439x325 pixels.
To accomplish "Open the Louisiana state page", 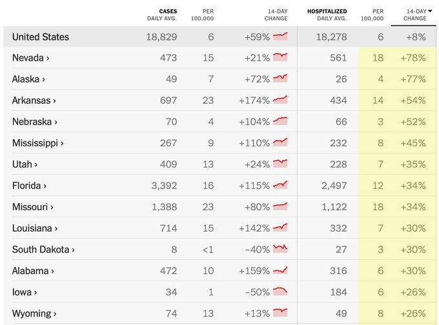I will pos(34,228).
